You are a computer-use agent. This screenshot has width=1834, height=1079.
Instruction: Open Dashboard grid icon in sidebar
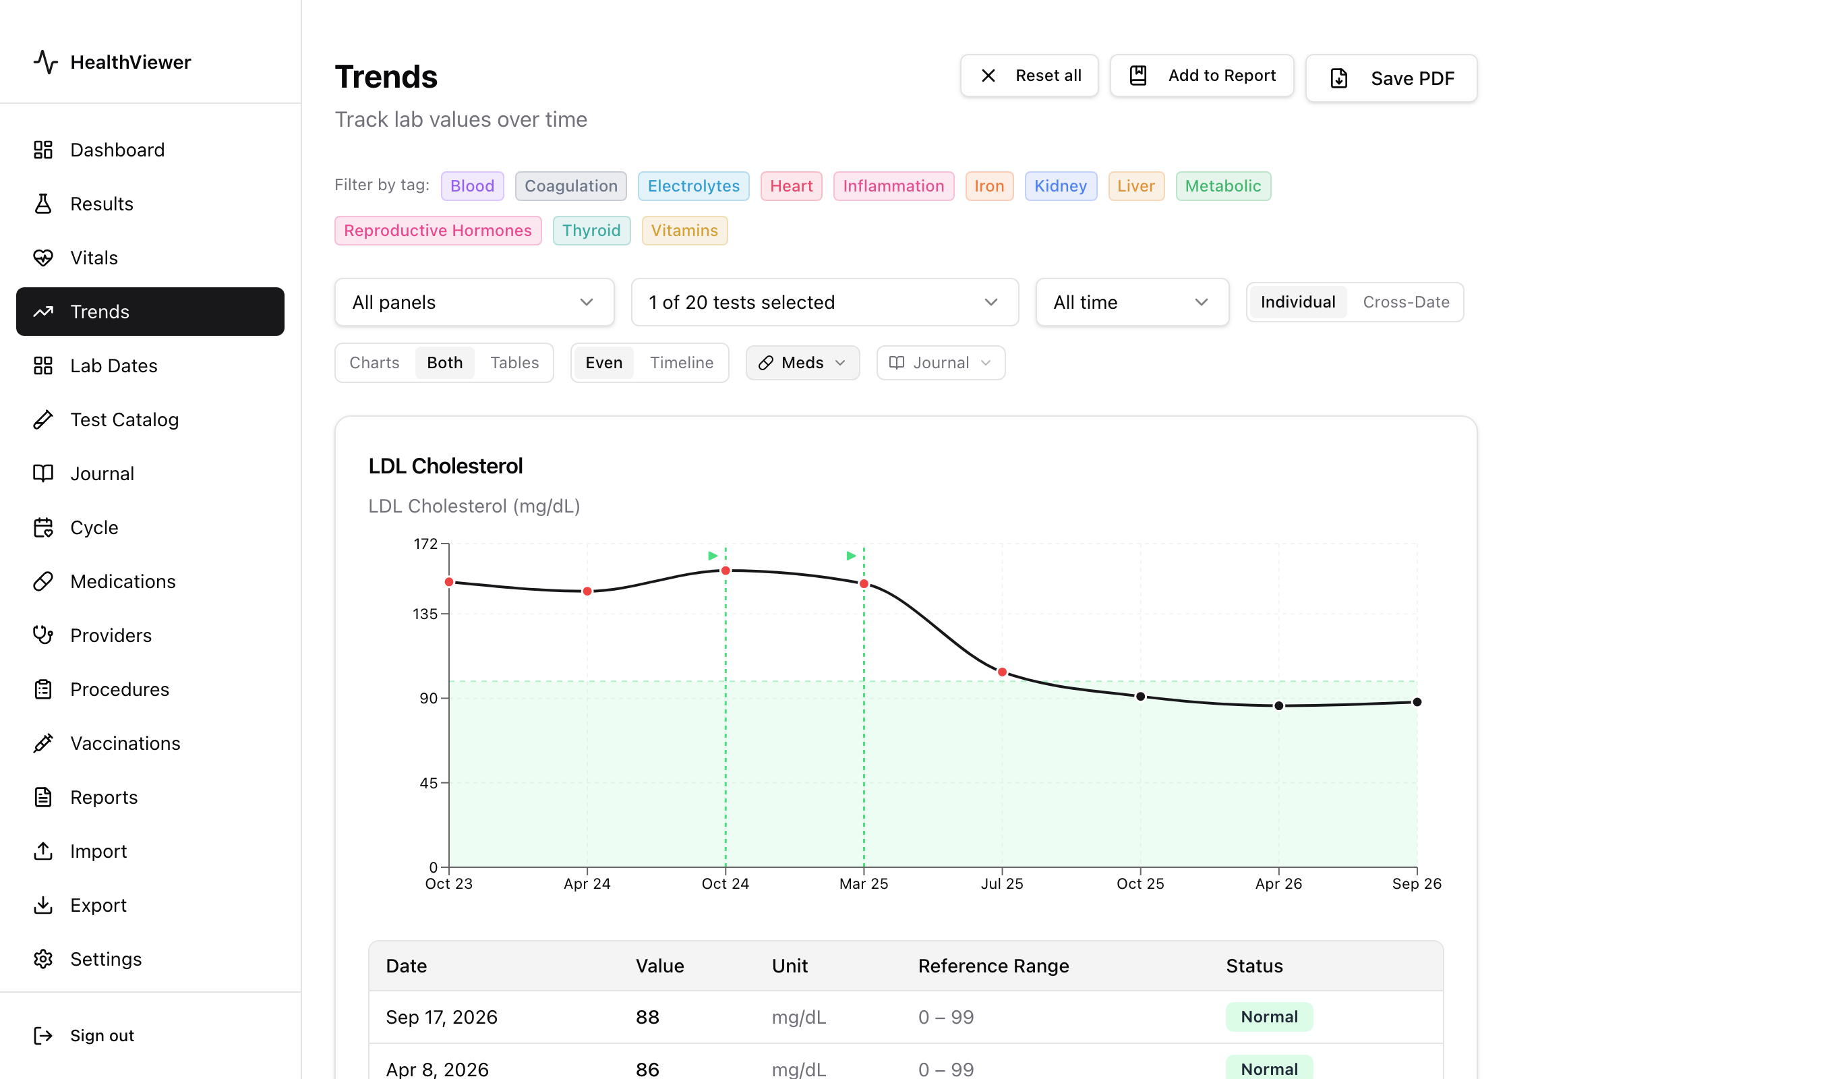tap(43, 150)
